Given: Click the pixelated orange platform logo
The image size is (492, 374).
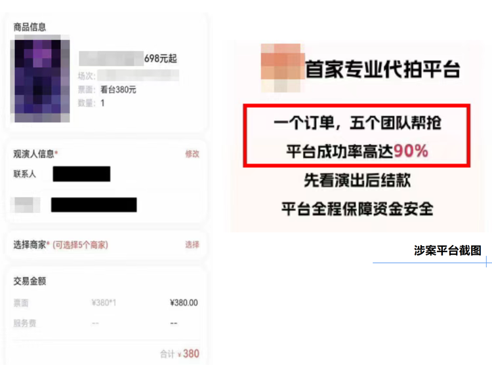Looking at the screenshot, I should pos(283,68).
